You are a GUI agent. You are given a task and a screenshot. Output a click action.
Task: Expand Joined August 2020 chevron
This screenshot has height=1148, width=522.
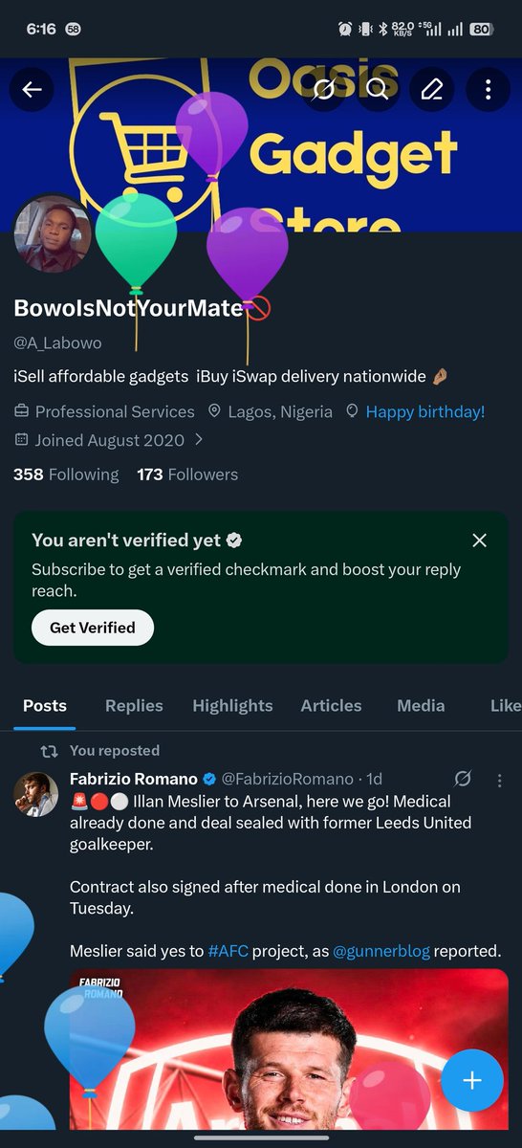point(199,440)
